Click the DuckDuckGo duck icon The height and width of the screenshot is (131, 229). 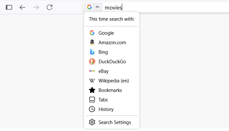(92, 62)
